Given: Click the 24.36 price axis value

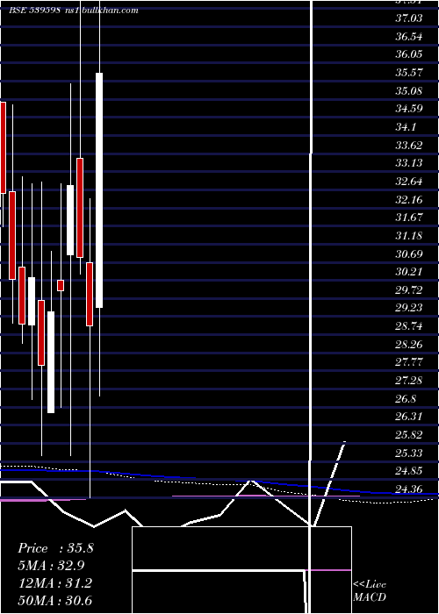Looking at the screenshot, I should 409,489.
